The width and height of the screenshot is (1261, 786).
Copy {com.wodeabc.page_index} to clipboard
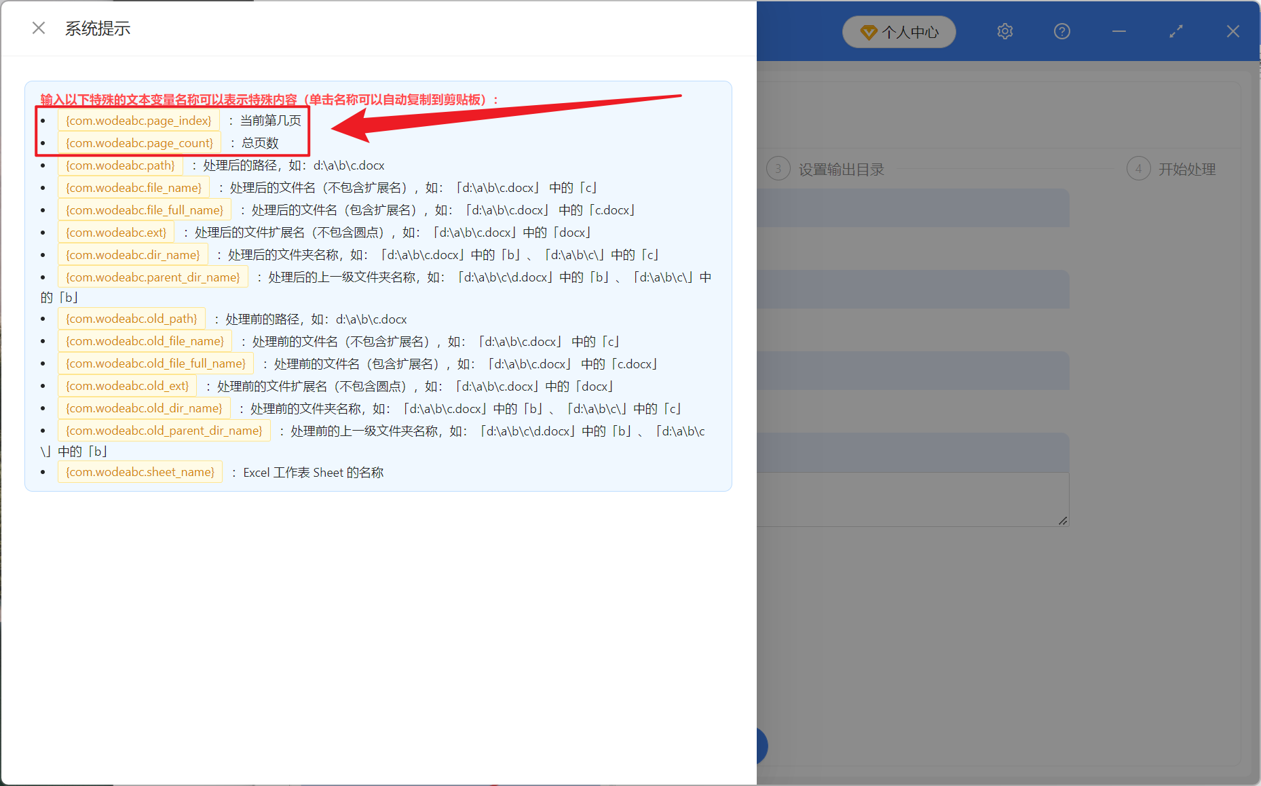click(138, 120)
